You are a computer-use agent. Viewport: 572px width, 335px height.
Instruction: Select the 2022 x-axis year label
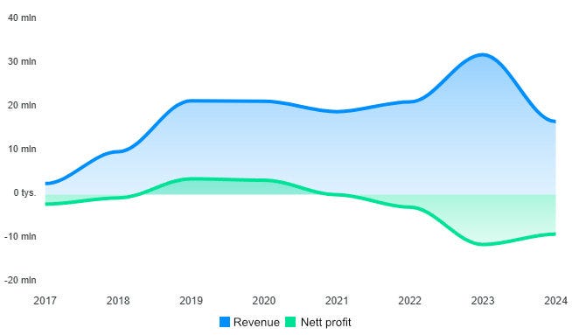tap(409, 301)
